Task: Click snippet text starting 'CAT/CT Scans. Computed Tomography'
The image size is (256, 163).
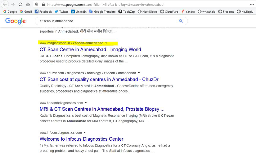Action: tap(107, 59)
